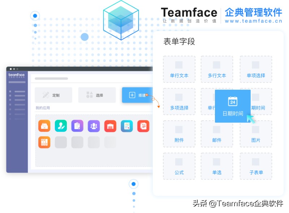Click the plus icon on 搭建 button

tap(132, 95)
